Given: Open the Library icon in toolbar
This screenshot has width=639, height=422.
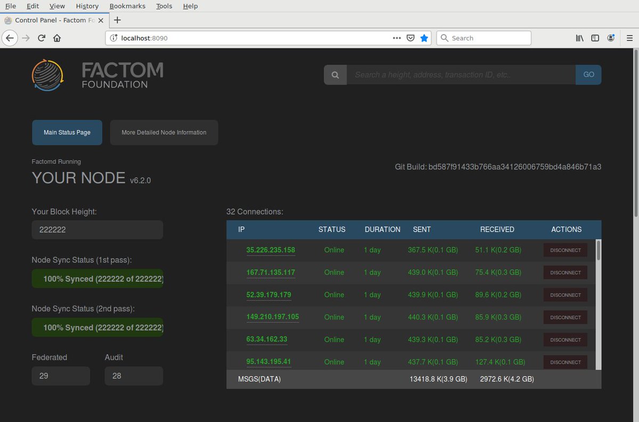Looking at the screenshot, I should click(580, 38).
